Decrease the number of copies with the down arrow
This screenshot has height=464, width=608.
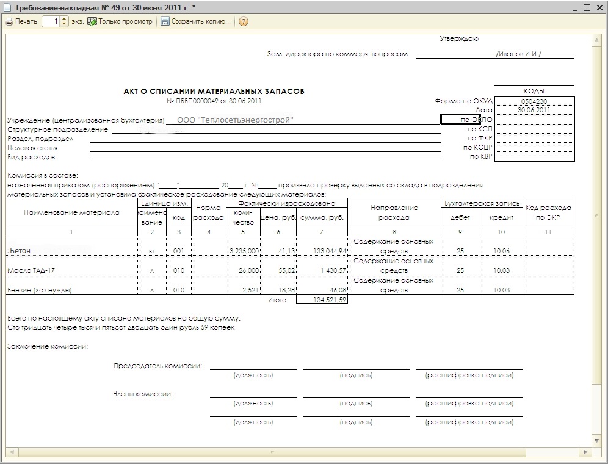point(64,24)
